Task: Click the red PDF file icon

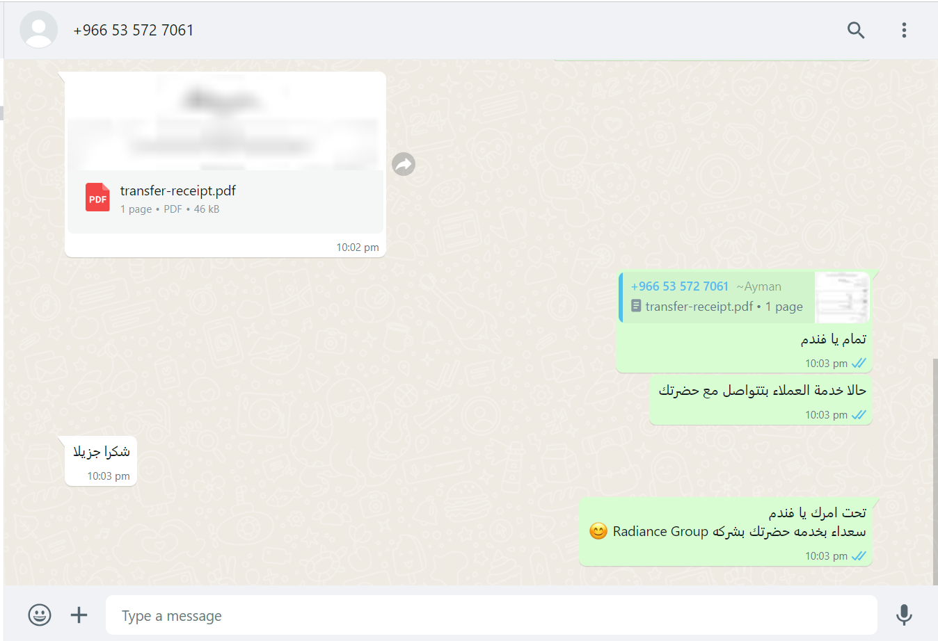Action: pyautogui.click(x=97, y=197)
